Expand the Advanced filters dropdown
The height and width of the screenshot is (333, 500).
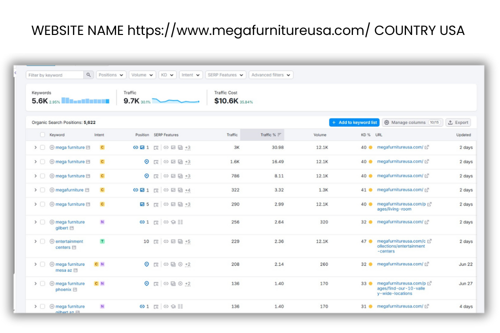(x=270, y=75)
